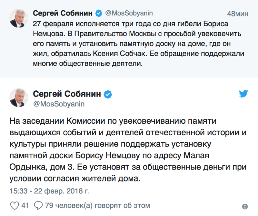Click '27 февраля' at the top tweet's start
Screen dimensions: 258x216
pyautogui.click(x=52, y=24)
